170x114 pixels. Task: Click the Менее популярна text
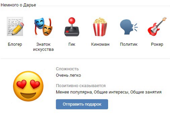tap(74, 92)
